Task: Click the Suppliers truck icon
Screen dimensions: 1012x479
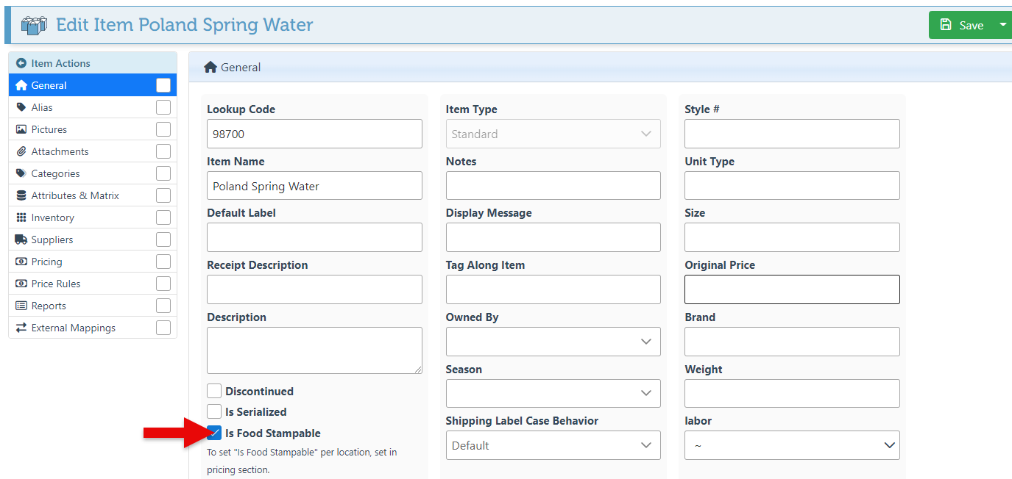Action: 21,239
